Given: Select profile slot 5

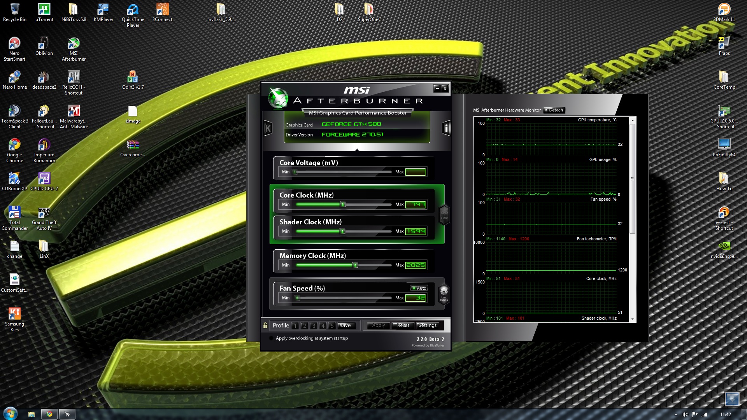Looking at the screenshot, I should click(332, 326).
